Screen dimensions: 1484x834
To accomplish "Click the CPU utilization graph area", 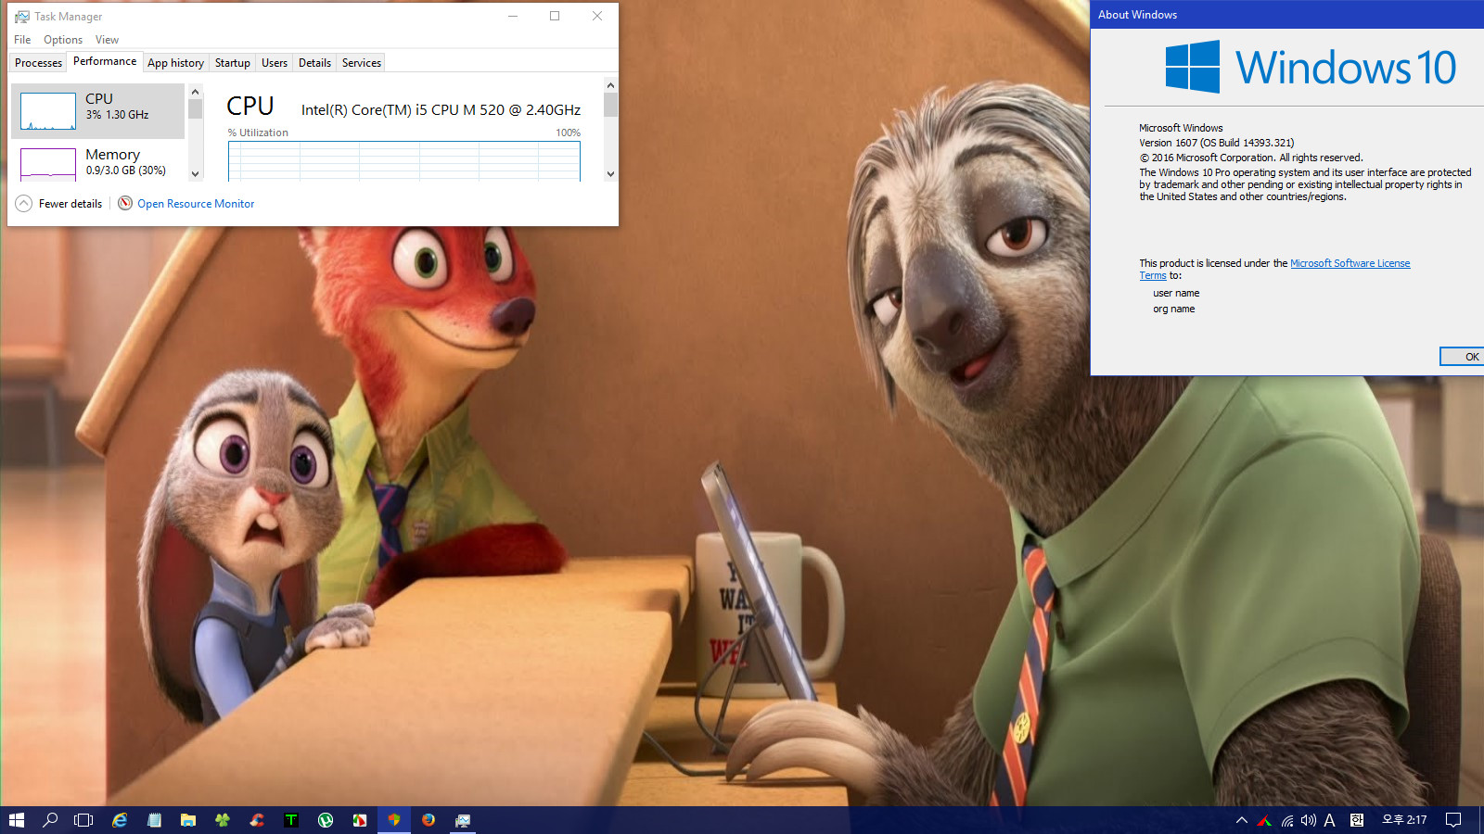I will click(x=404, y=161).
